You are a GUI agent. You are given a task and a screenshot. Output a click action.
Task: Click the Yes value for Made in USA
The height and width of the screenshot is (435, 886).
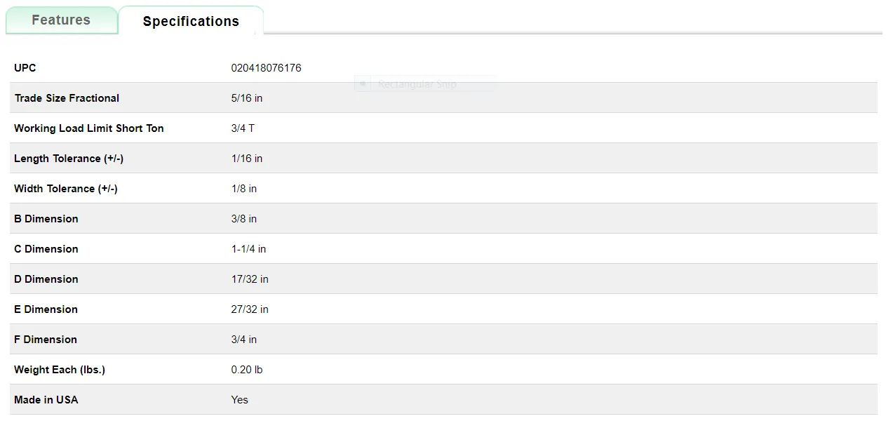(x=240, y=400)
